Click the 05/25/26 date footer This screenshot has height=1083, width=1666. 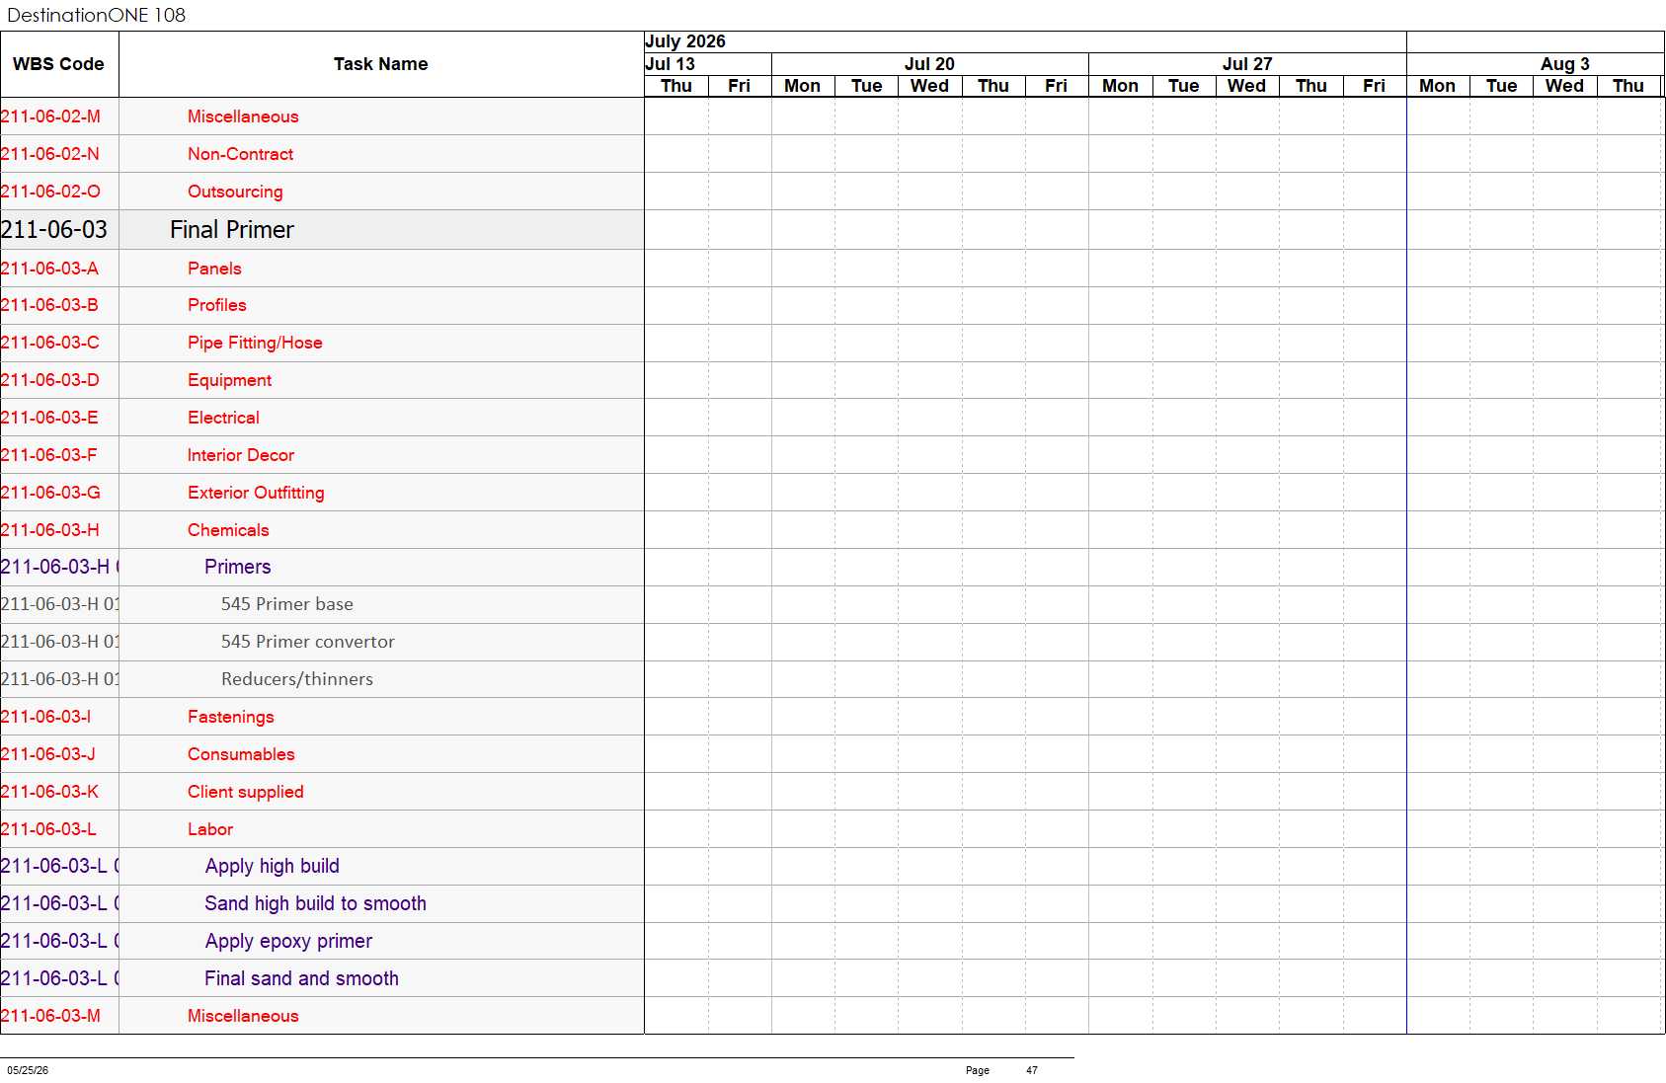(28, 1070)
